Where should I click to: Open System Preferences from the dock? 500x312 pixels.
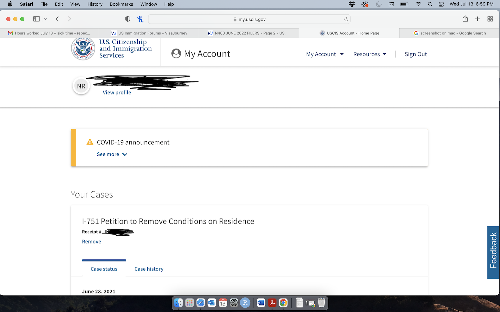point(234,303)
